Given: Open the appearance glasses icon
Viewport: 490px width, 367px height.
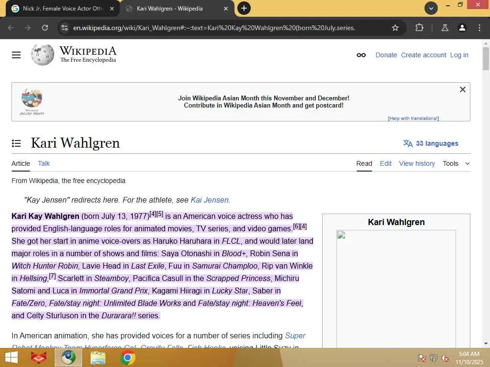Looking at the screenshot, I should click(361, 55).
